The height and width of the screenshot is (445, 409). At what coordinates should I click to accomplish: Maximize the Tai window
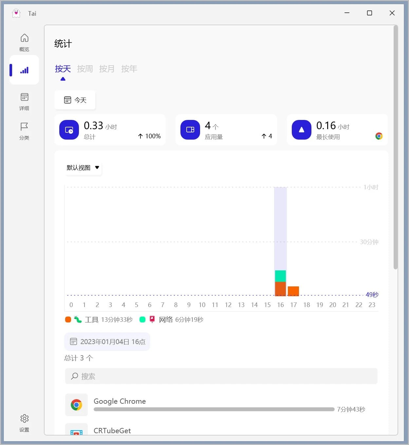tap(369, 13)
